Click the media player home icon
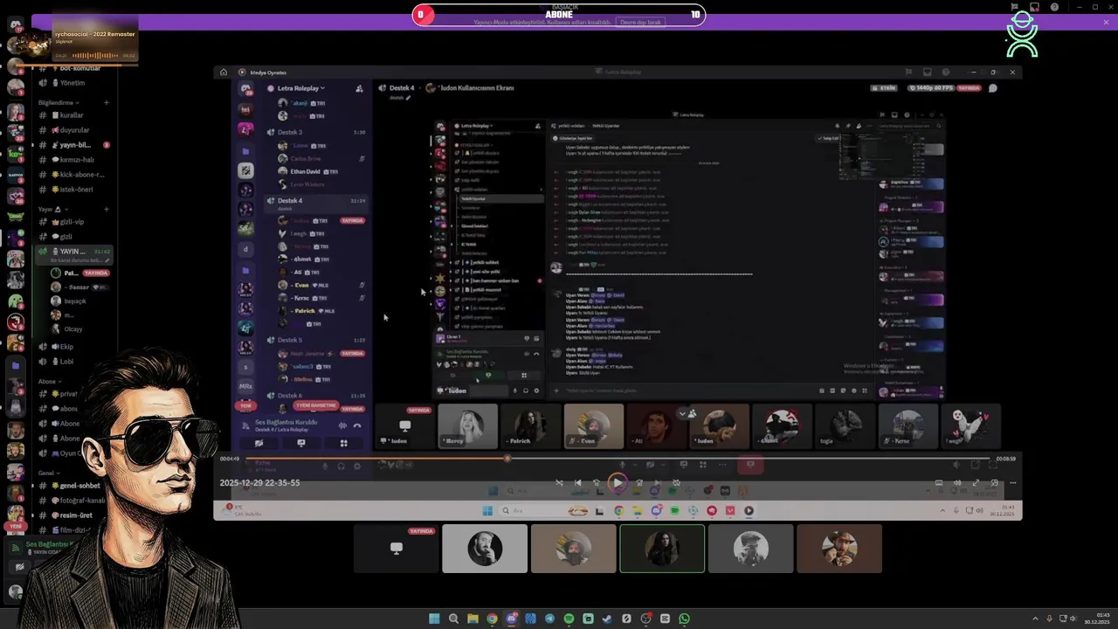 coord(224,73)
